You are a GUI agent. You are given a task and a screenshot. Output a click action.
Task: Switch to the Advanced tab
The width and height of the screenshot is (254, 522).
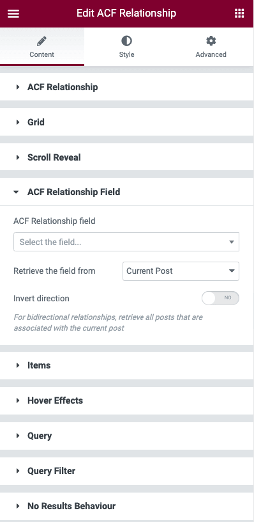[211, 47]
